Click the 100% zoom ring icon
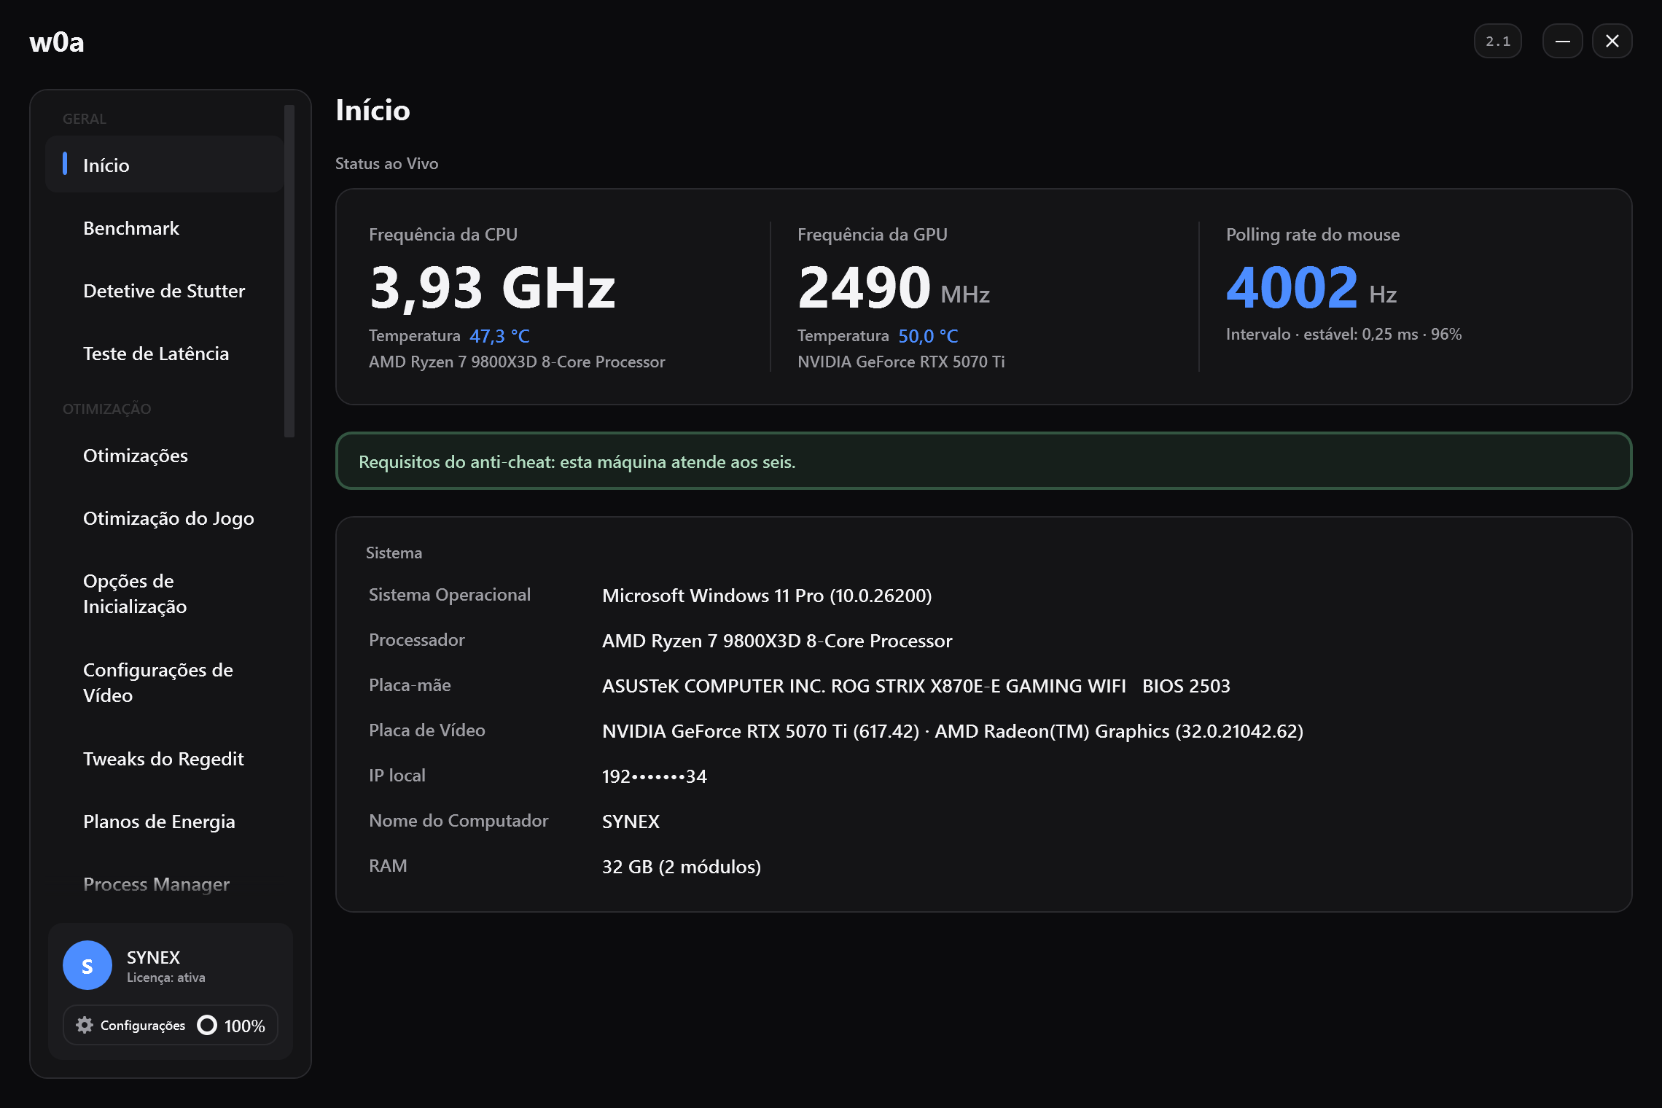 (207, 1025)
